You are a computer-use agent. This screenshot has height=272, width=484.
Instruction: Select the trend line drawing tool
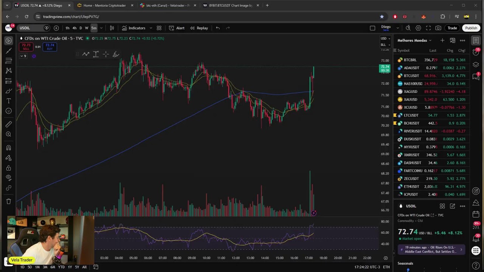[8, 51]
